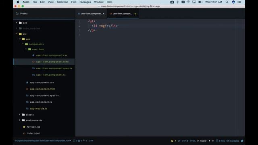
Task: Open the File menu
Action: tap(35, 2)
